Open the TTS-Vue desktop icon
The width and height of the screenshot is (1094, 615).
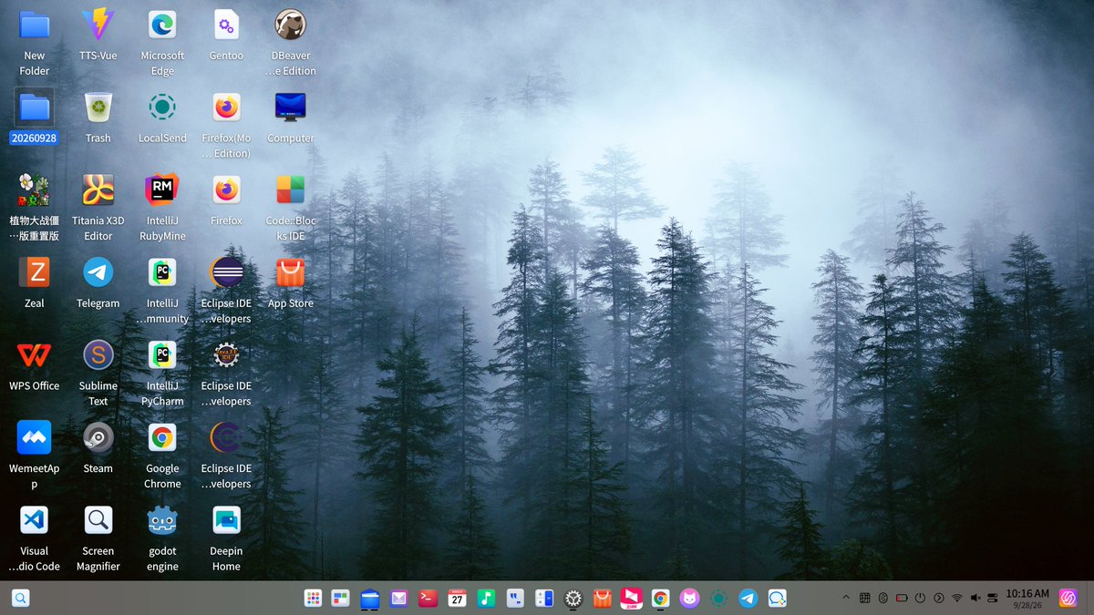(x=98, y=25)
